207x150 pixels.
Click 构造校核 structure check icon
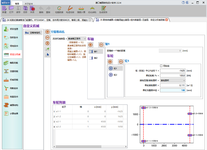click(70, 9)
